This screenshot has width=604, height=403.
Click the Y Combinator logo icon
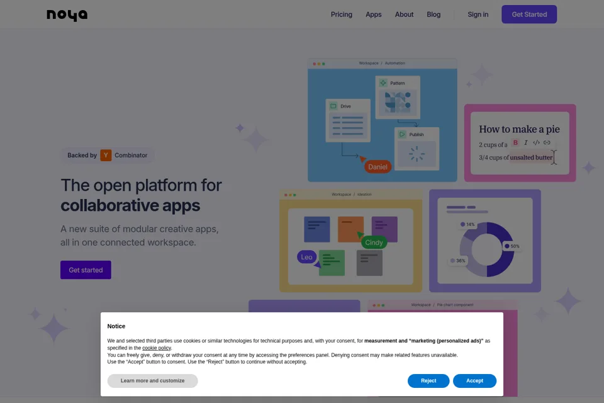tap(106, 155)
